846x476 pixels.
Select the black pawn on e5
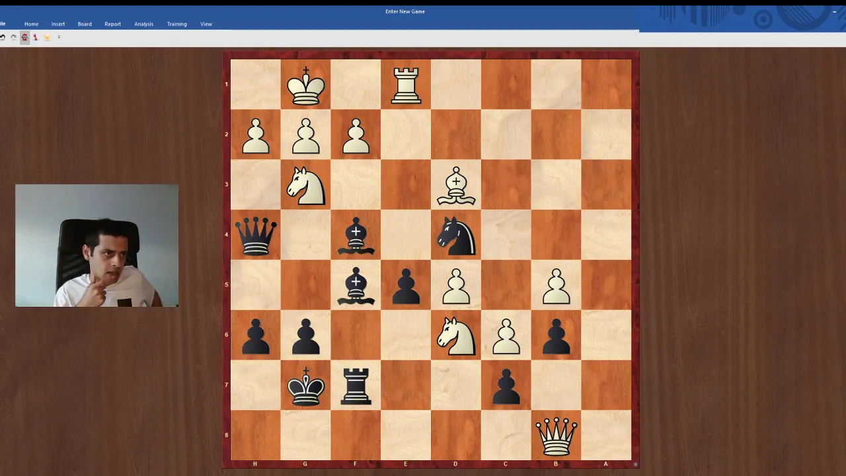406,286
